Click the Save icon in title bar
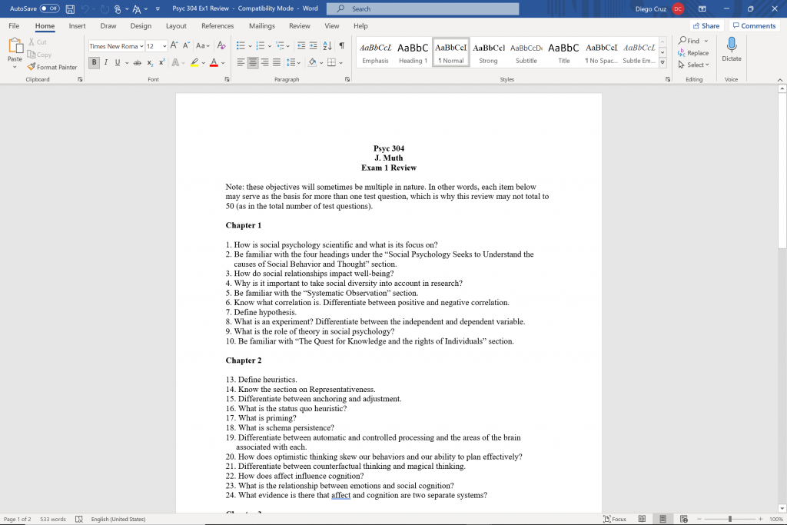Viewport: 787px width, 525px height. [70, 9]
